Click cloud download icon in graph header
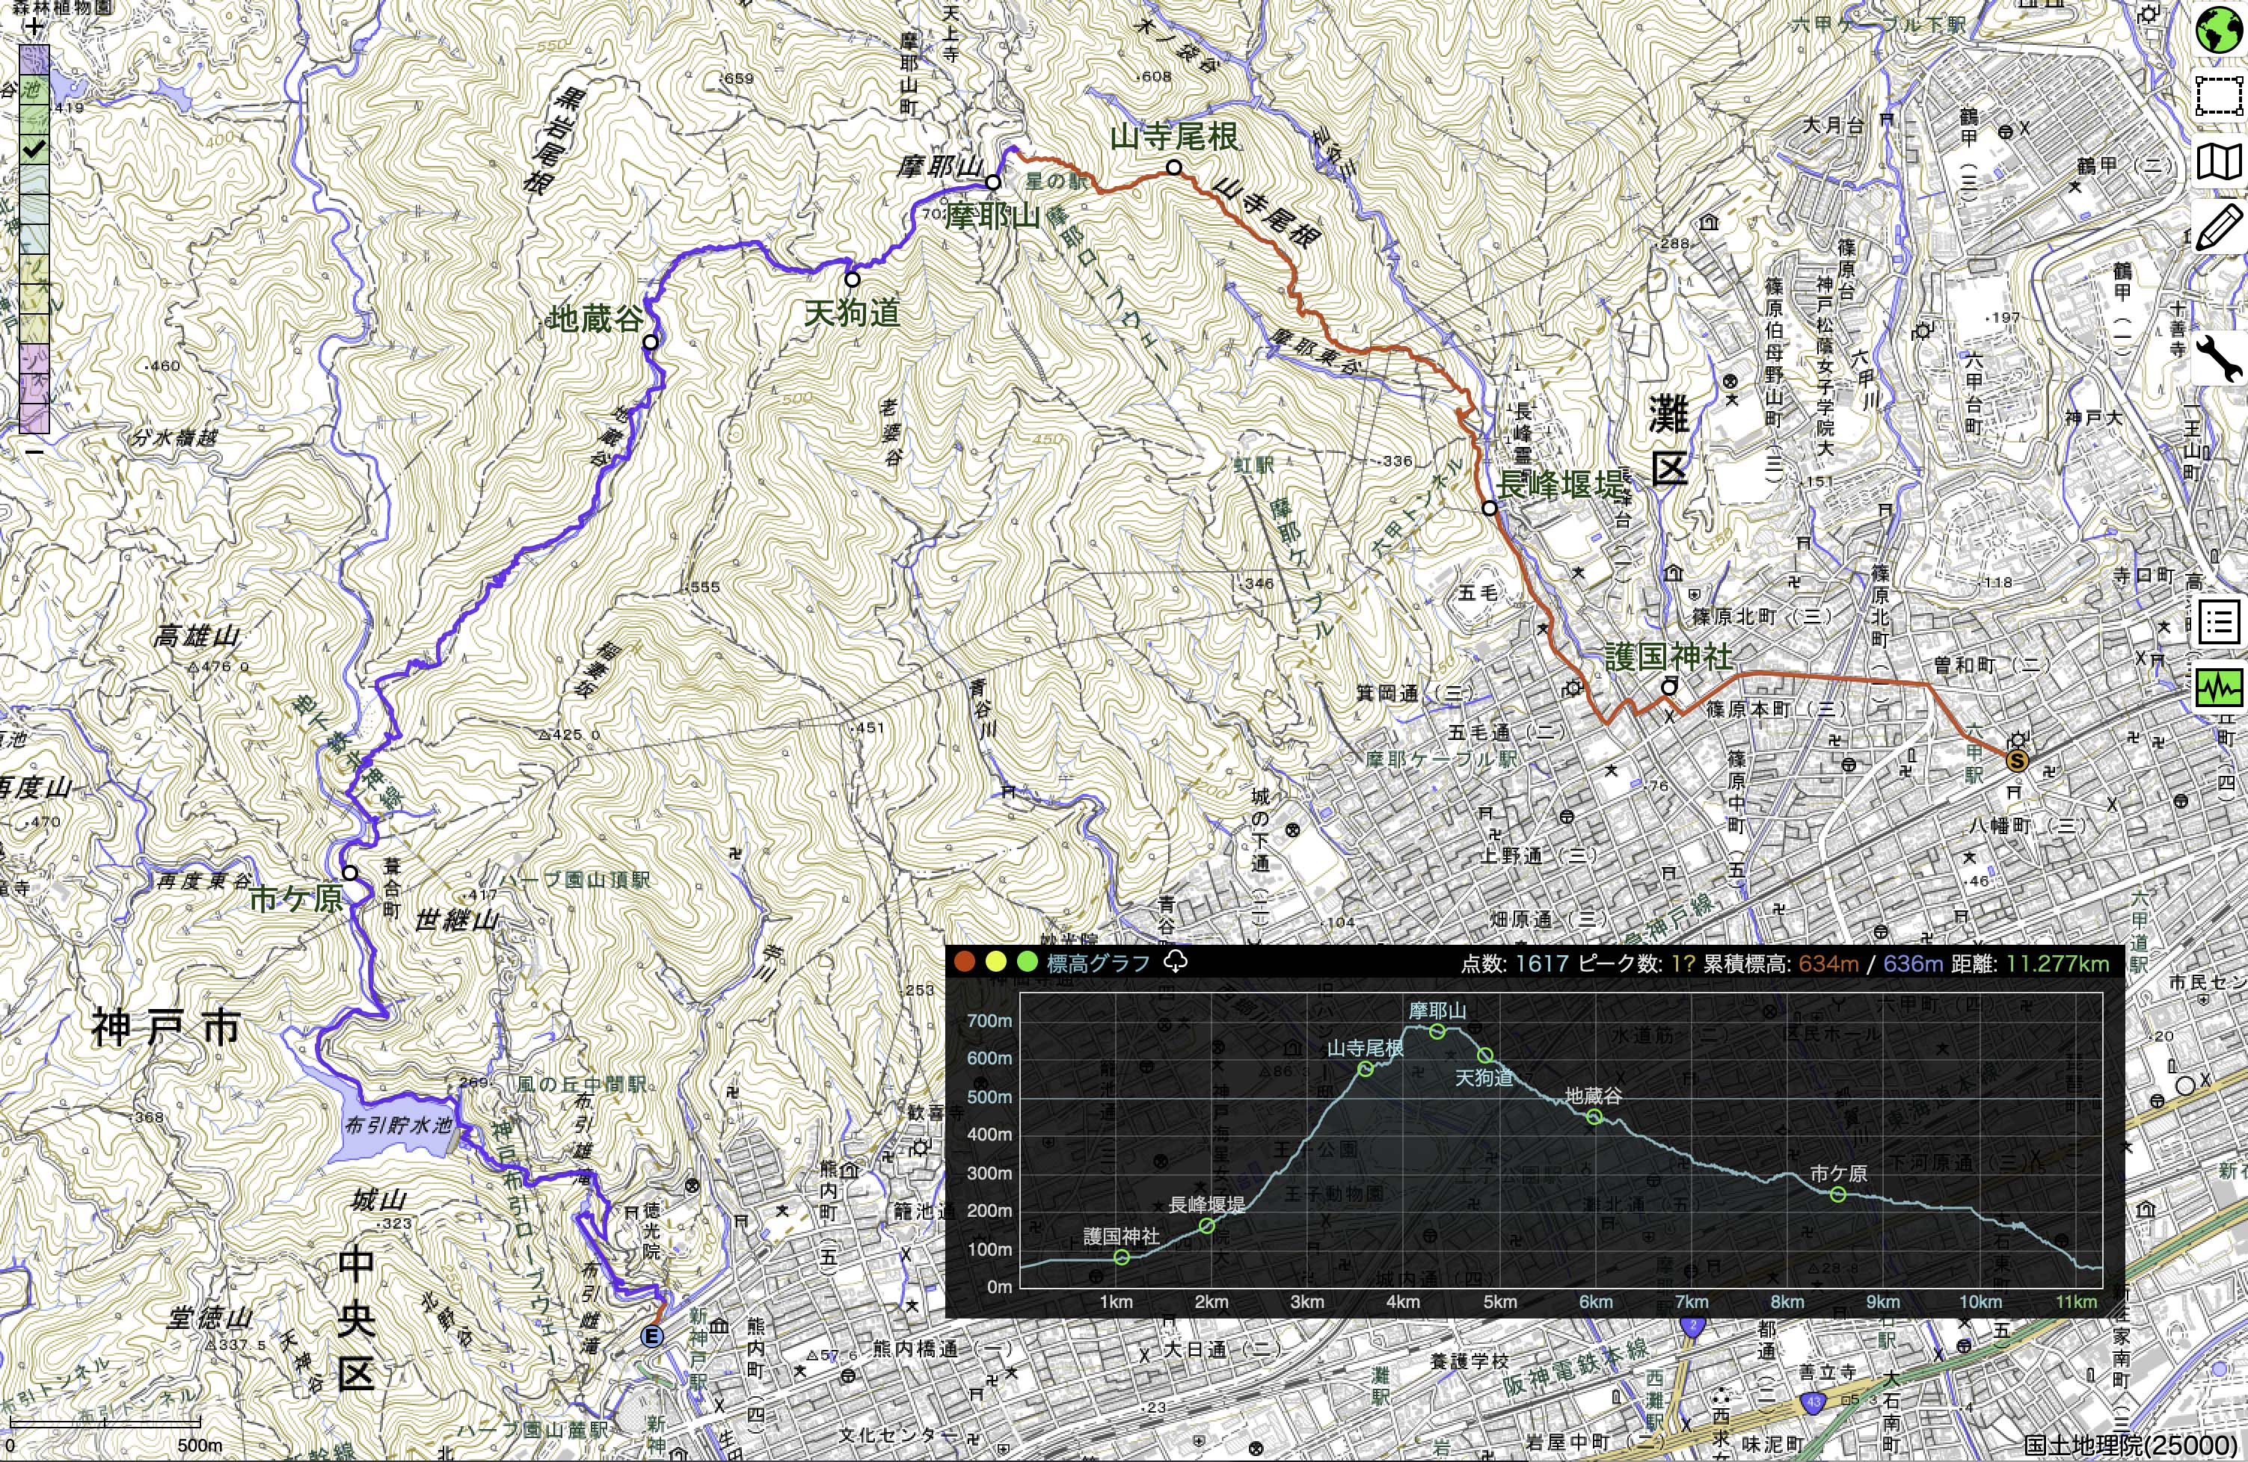The image size is (2248, 1462). tap(1176, 962)
